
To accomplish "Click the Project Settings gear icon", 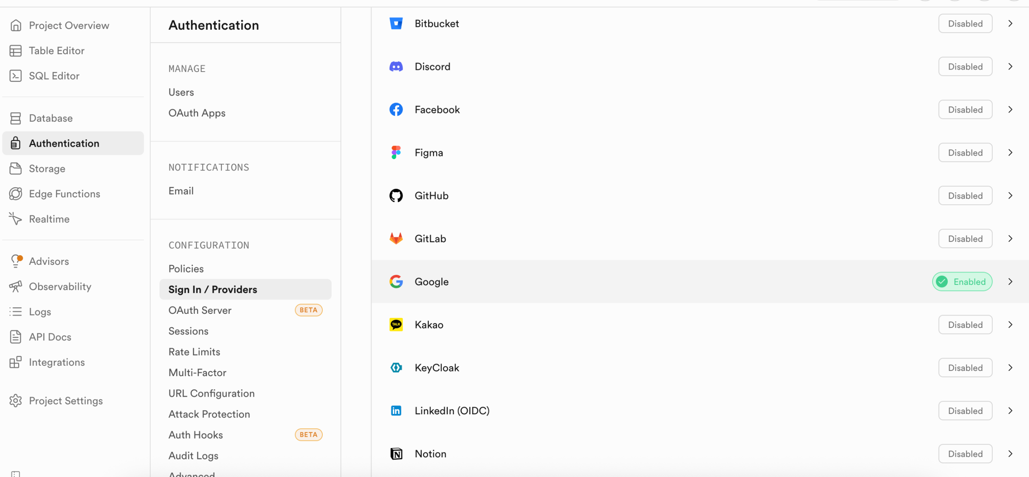I will click(16, 401).
